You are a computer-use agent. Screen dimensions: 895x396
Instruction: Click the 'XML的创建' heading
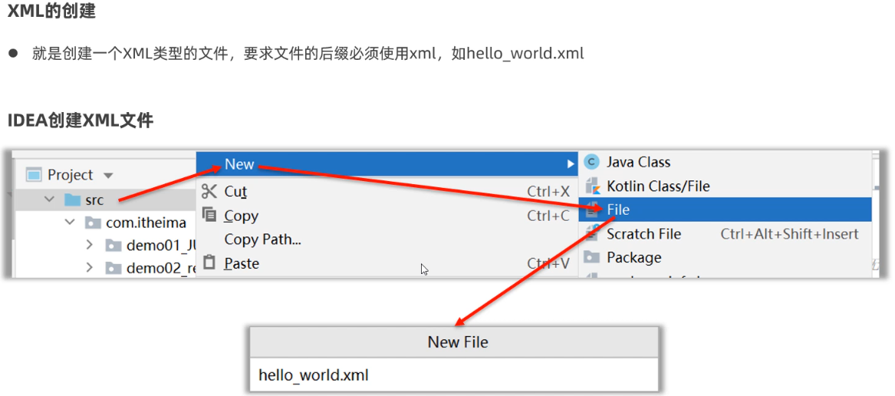[51, 11]
